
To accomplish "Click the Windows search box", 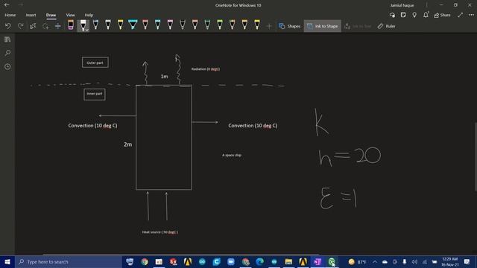I will point(69,261).
